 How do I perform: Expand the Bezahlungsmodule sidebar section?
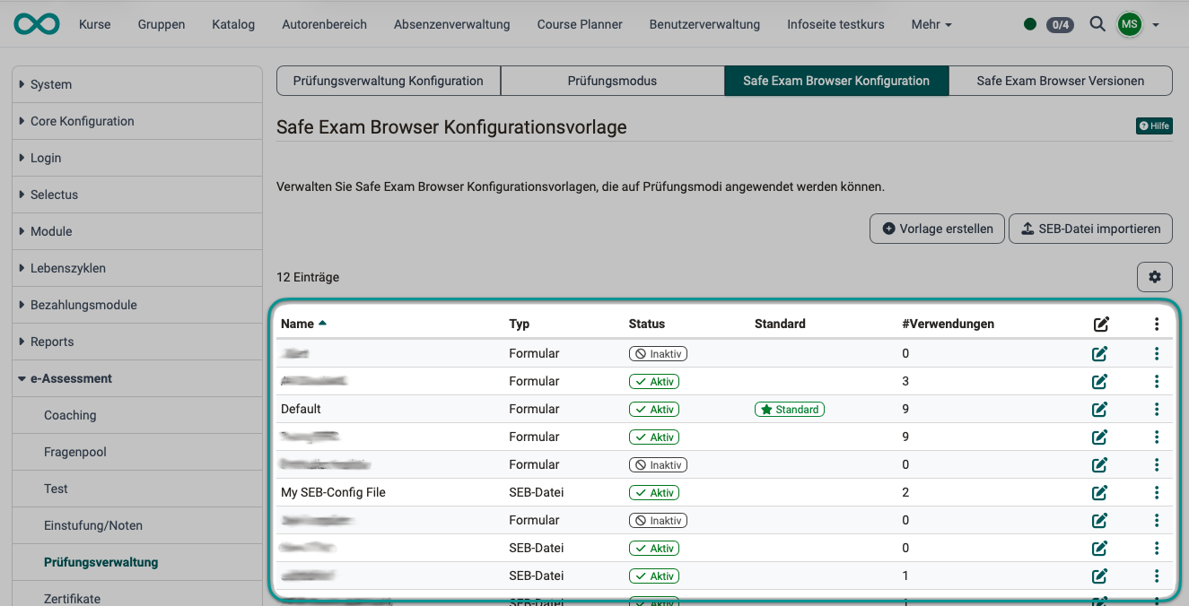137,305
